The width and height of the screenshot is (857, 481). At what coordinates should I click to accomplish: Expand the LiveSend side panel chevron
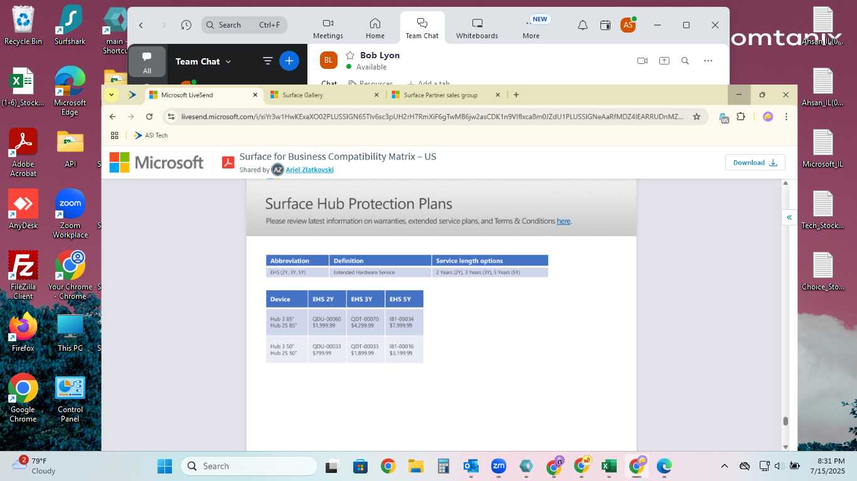point(789,217)
